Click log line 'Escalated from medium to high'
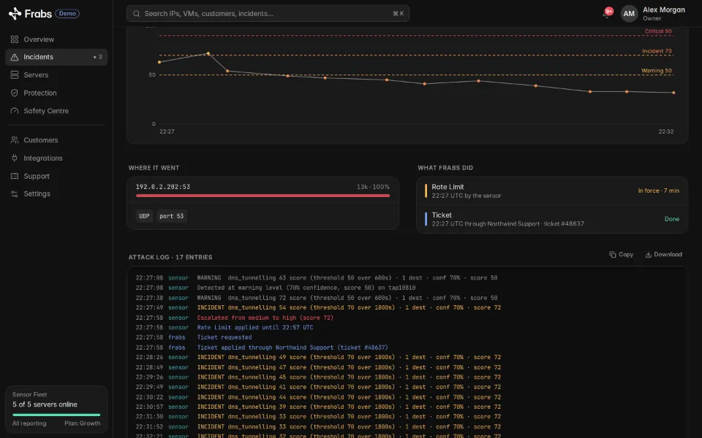This screenshot has width=702, height=438. pos(265,318)
